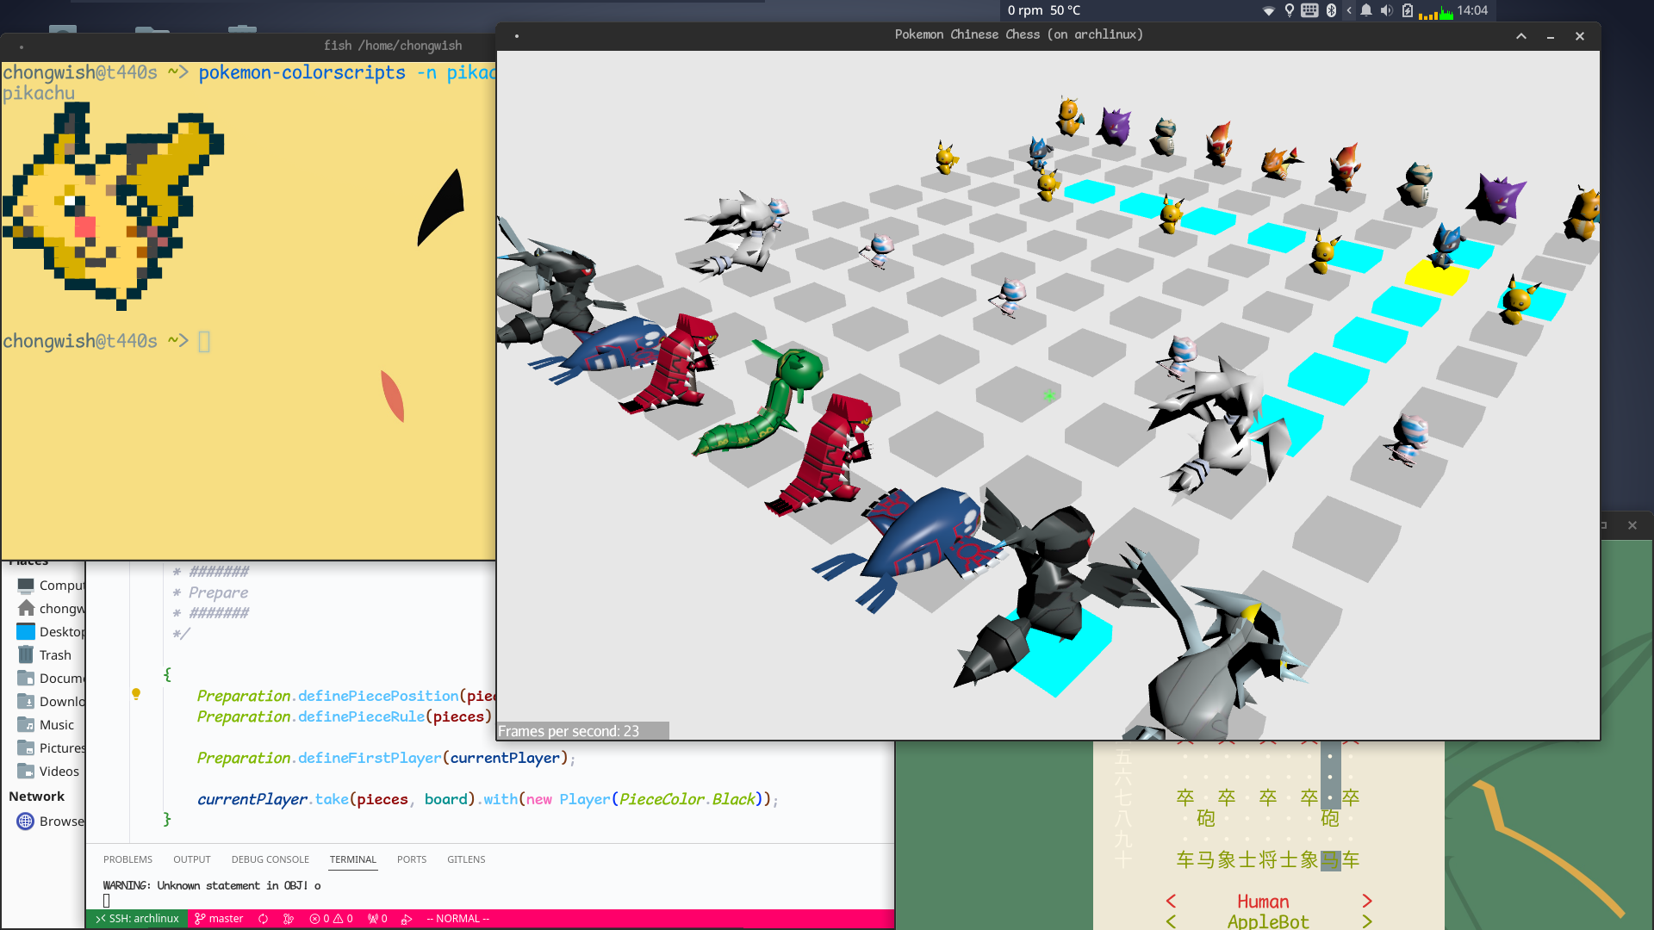Click the errors and warnings count

point(332,919)
